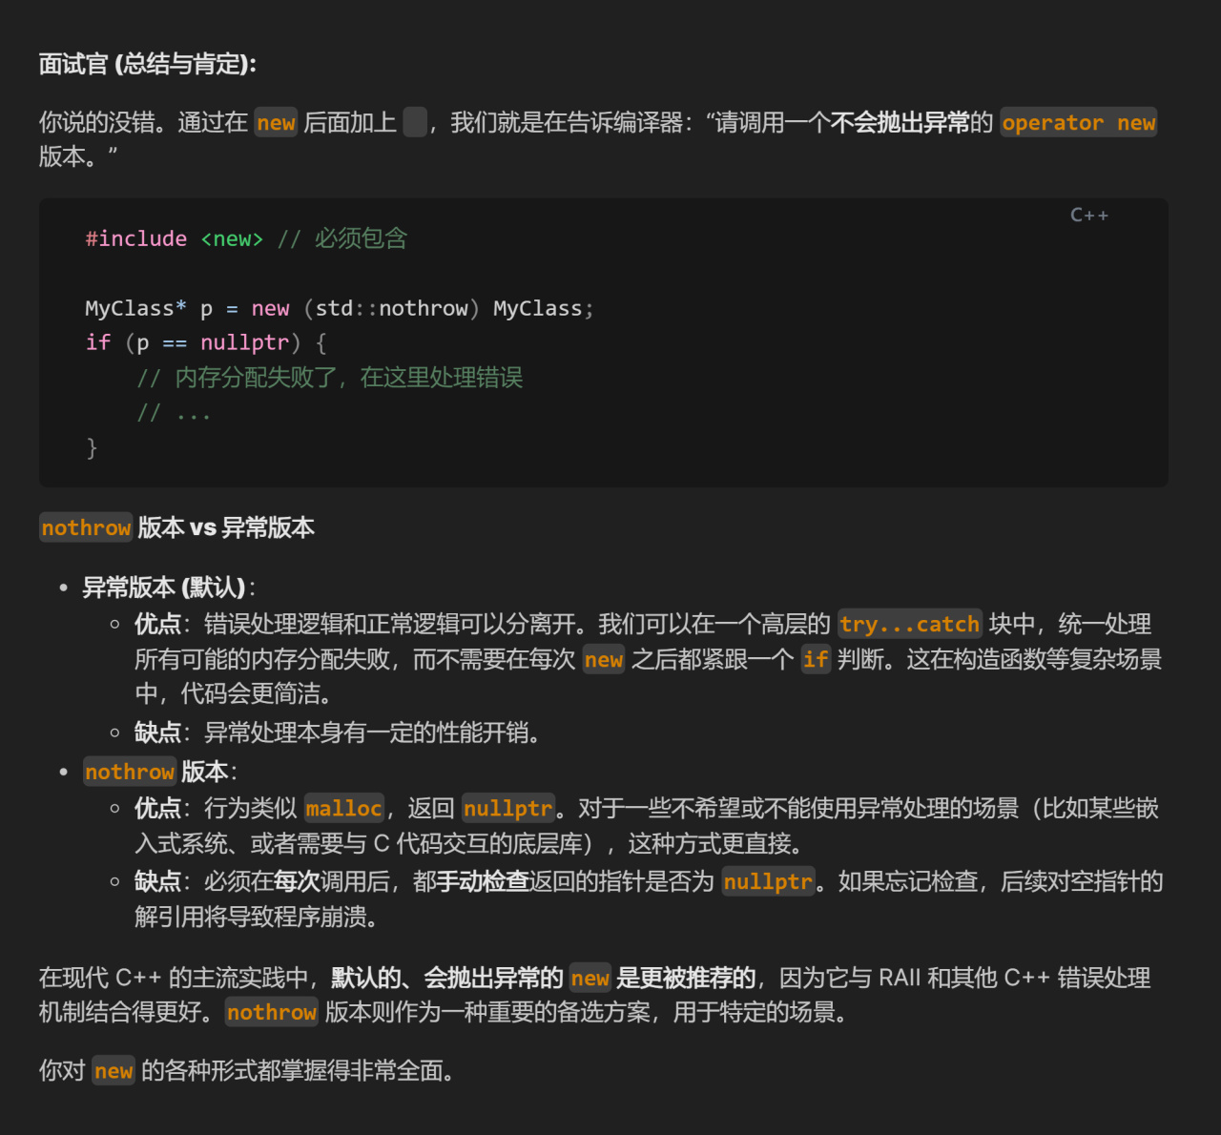Click the "nullptr" chip right after 返回
This screenshot has width=1221, height=1135.
507,809
